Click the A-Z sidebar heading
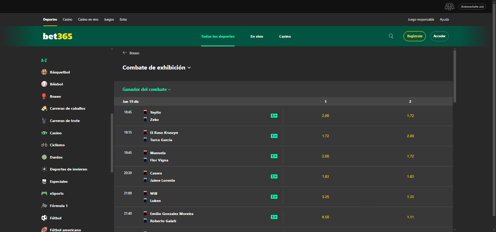Image resolution: width=496 pixels, height=232 pixels. (44, 60)
